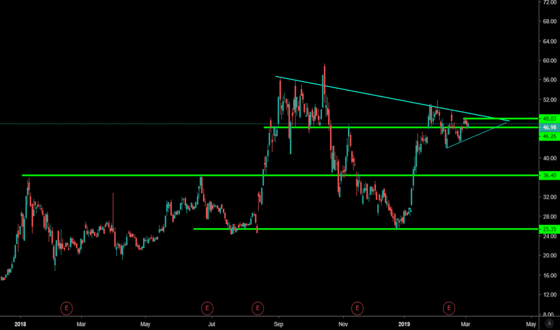
Task: Click the 64.00 price axis value
Action: point(550,41)
